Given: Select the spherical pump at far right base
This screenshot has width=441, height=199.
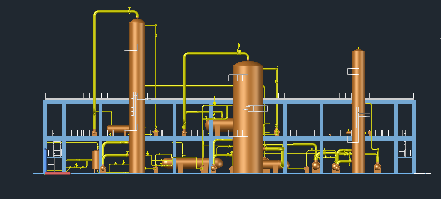Looking at the screenshot, I should click(x=378, y=167).
